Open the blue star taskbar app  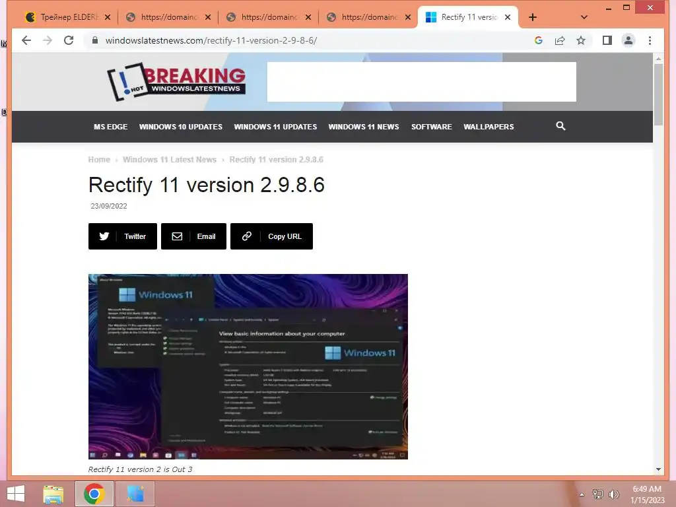point(135,494)
